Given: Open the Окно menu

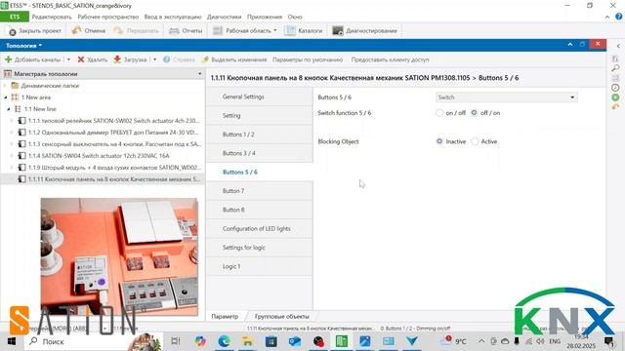Looking at the screenshot, I should click(x=295, y=17).
